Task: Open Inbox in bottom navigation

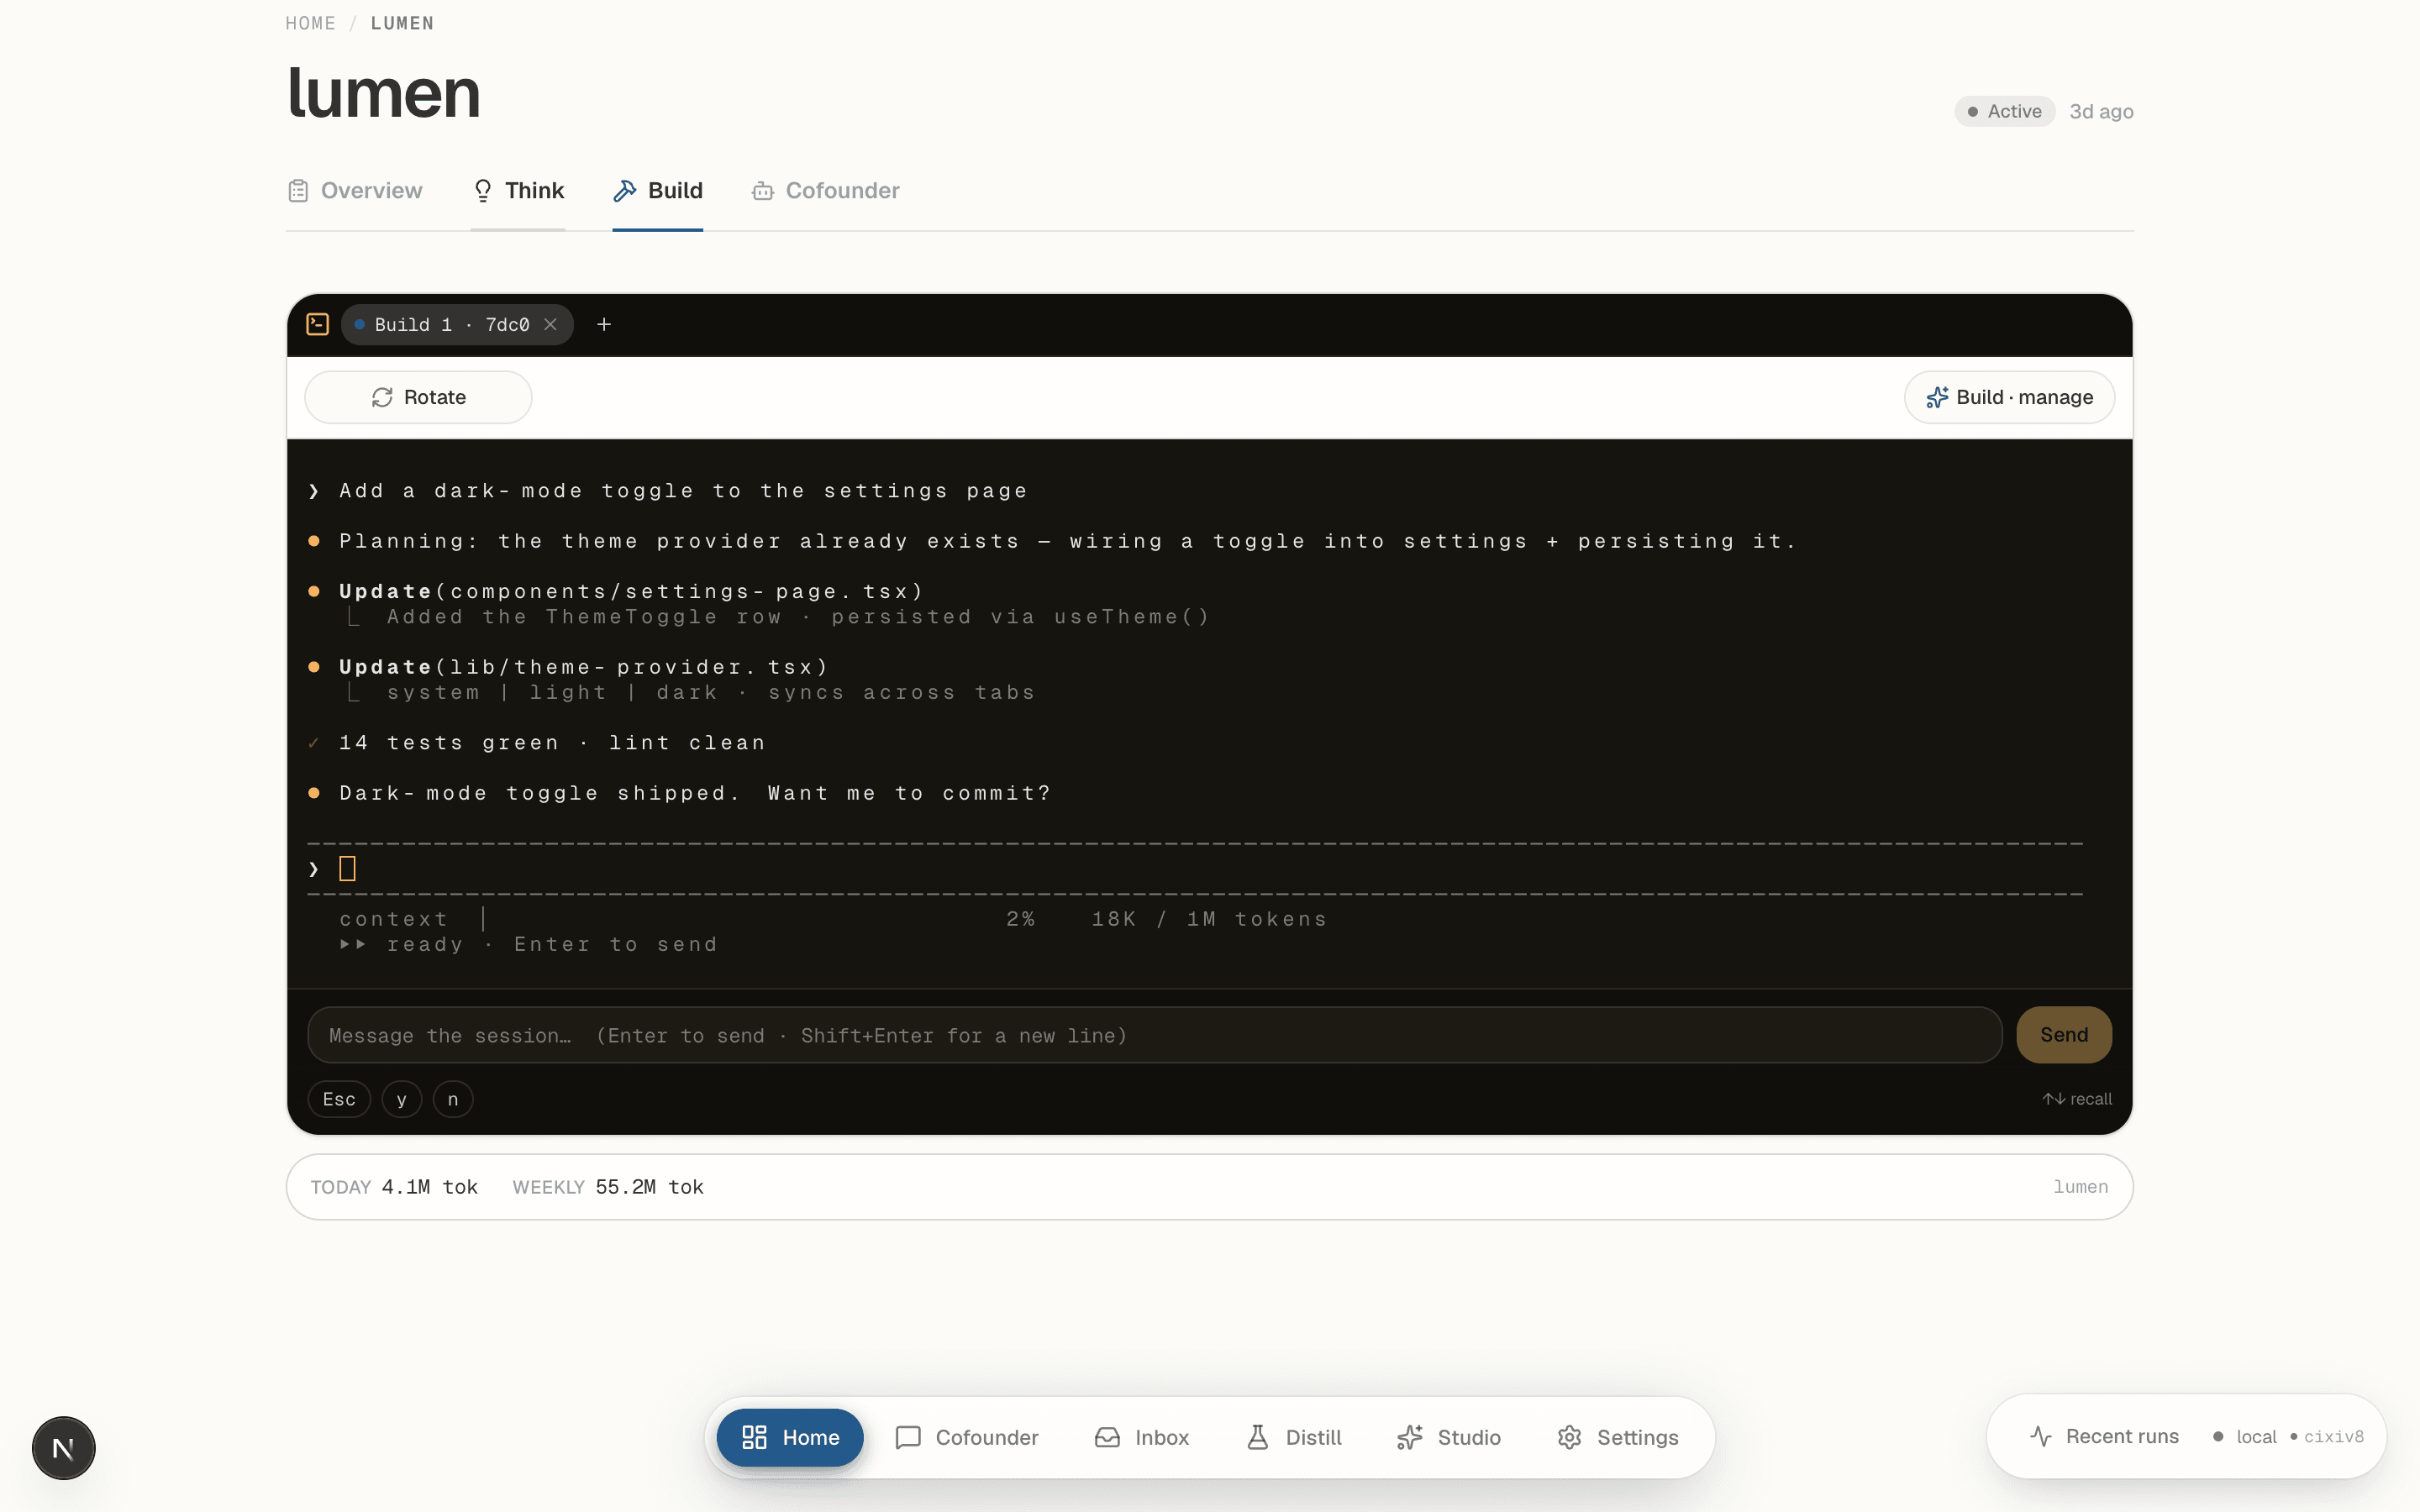Action: click(x=1142, y=1437)
